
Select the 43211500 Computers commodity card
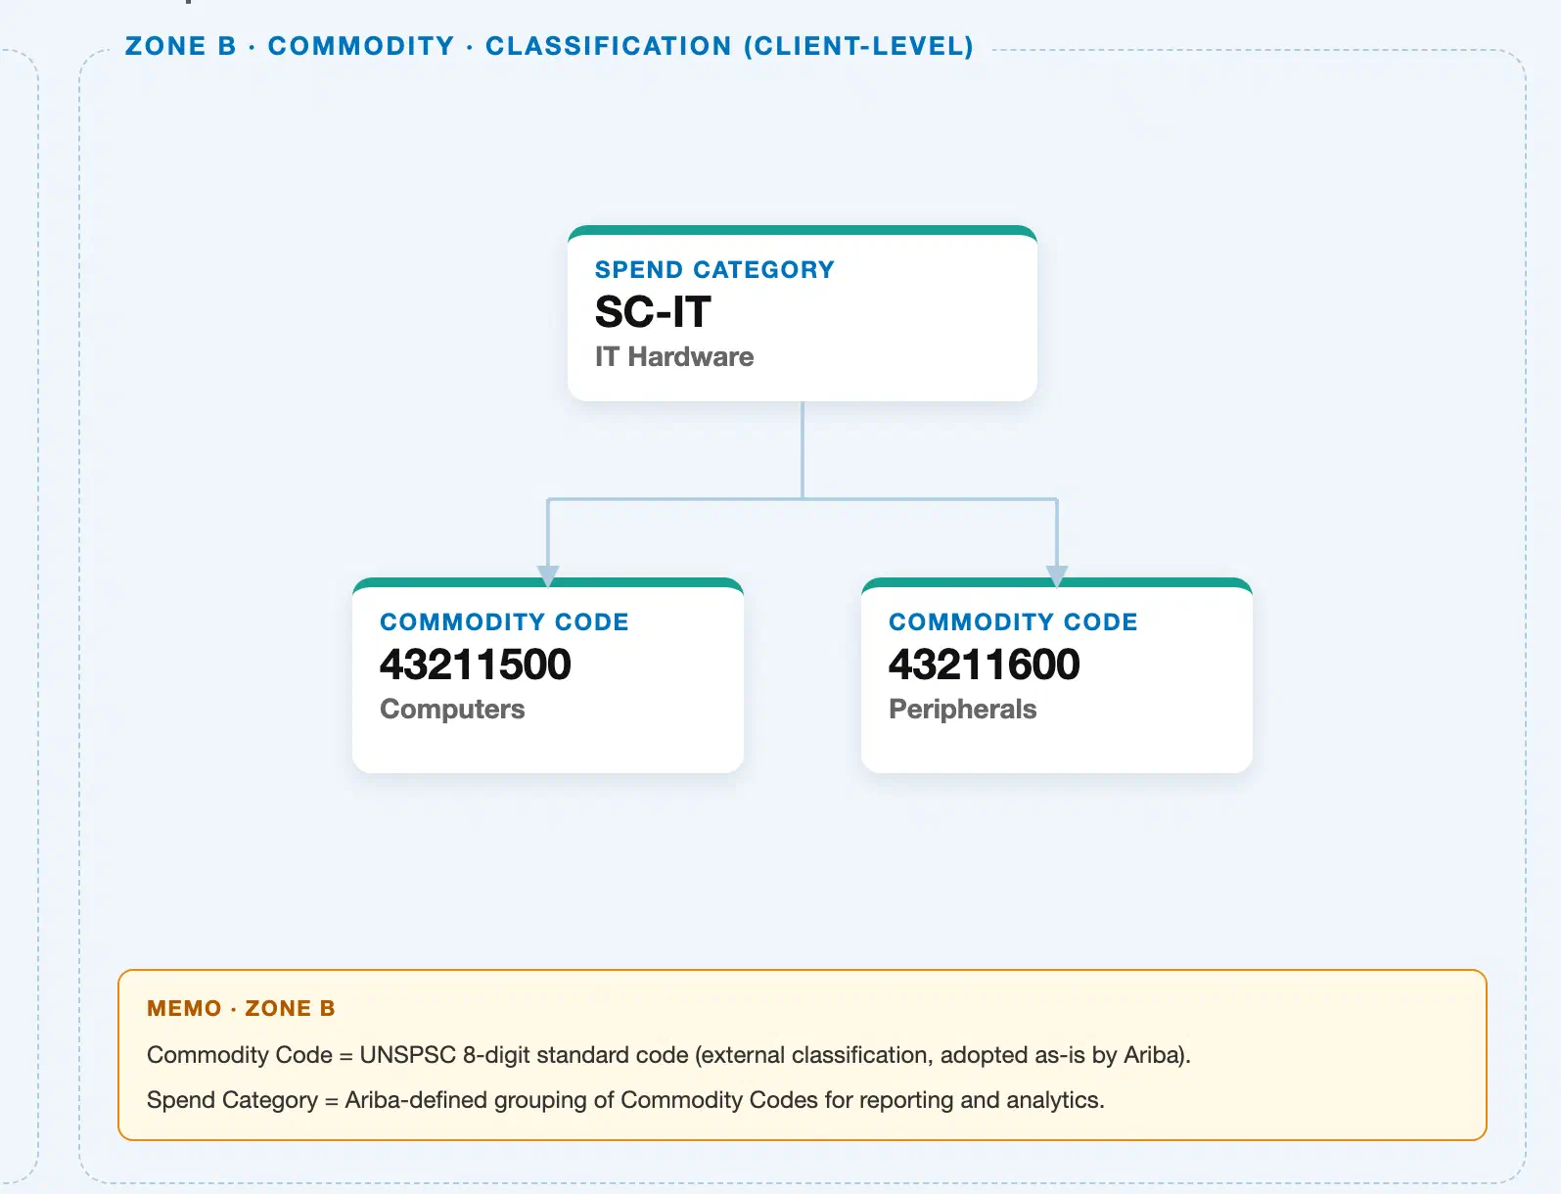(548, 675)
